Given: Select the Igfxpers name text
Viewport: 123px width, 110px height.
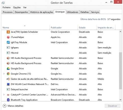Looking at the screenshot, I should pyautogui.click(x=15, y=48).
